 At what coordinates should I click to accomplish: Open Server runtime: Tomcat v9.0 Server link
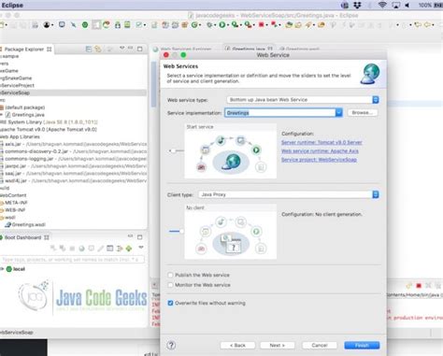tap(322, 142)
